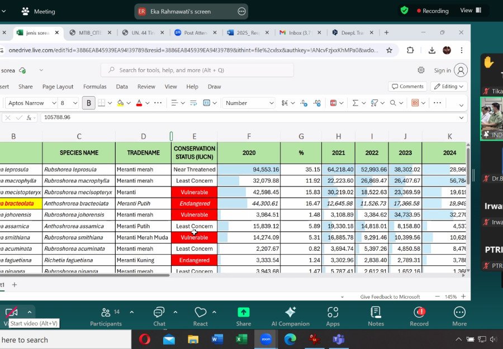Switch to the Page Layout tab

point(58,87)
